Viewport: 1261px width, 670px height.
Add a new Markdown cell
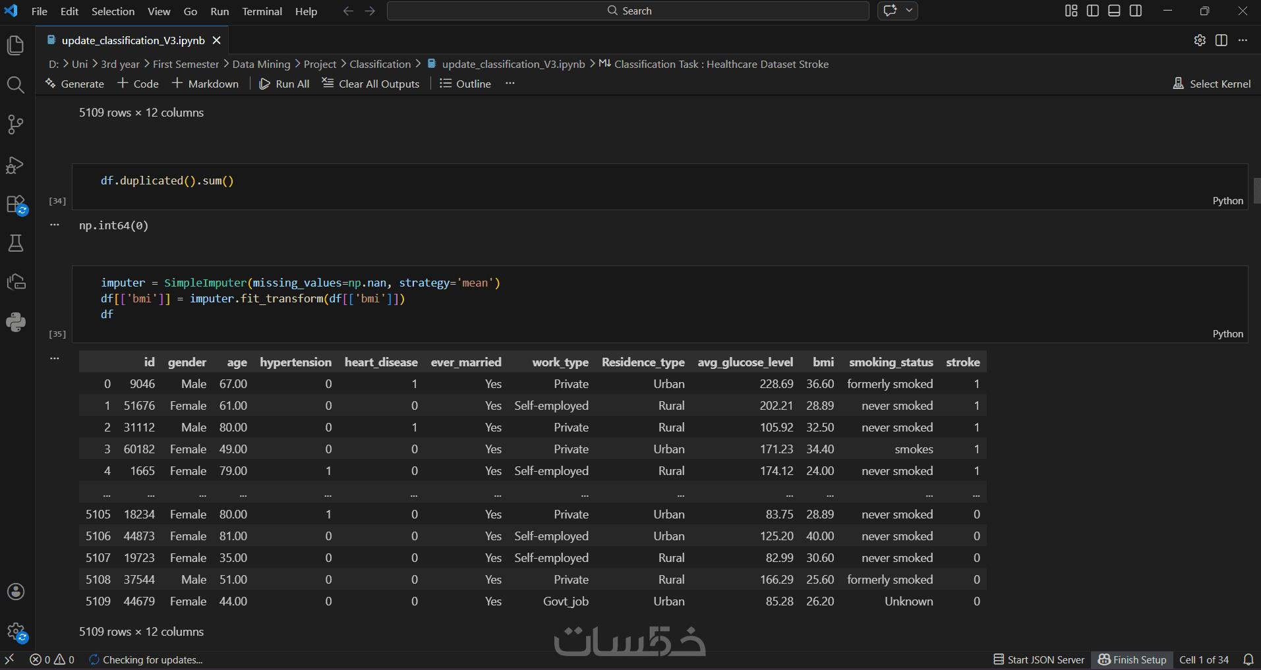coord(206,84)
